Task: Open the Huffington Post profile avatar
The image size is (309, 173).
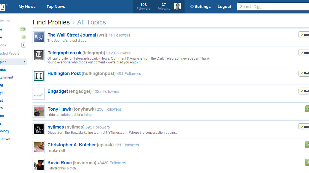Action: tap(39, 76)
